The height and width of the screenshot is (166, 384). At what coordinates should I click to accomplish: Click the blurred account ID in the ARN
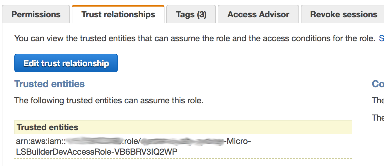click(94, 141)
